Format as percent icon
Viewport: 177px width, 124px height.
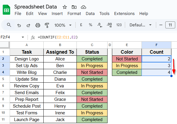(91, 25)
